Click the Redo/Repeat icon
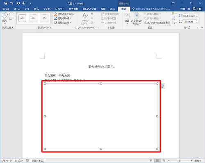This screenshot has height=163, width=205. point(18,3)
